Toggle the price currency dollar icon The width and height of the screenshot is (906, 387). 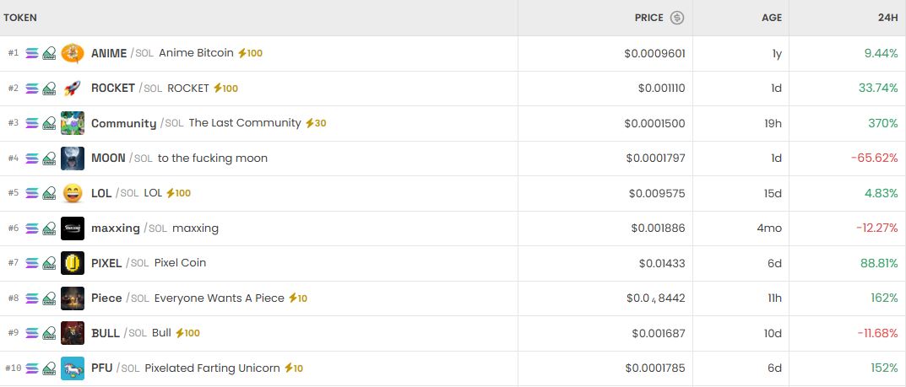(x=676, y=18)
